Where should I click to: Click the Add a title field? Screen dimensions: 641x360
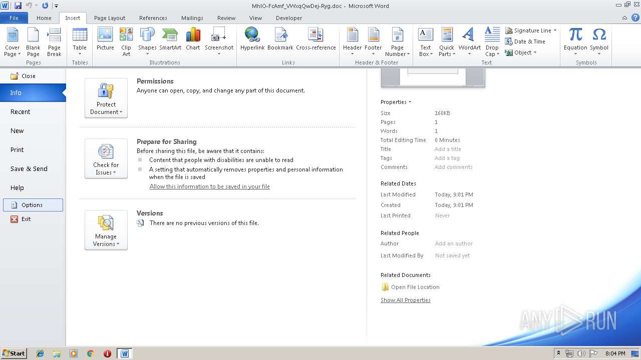coord(448,149)
